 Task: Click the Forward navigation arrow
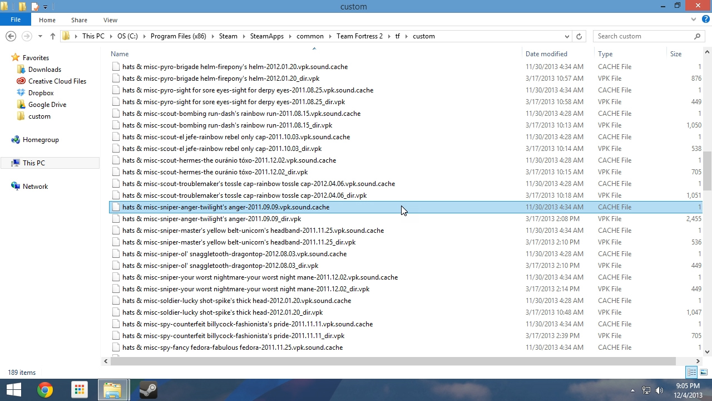[27, 36]
